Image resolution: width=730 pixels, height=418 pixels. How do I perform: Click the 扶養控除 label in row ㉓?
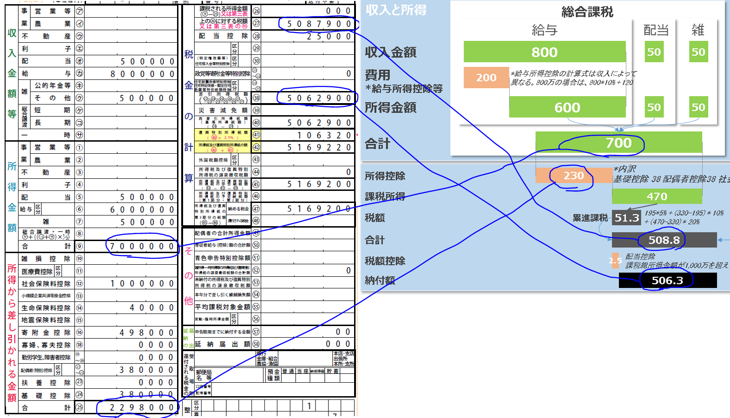click(46, 382)
